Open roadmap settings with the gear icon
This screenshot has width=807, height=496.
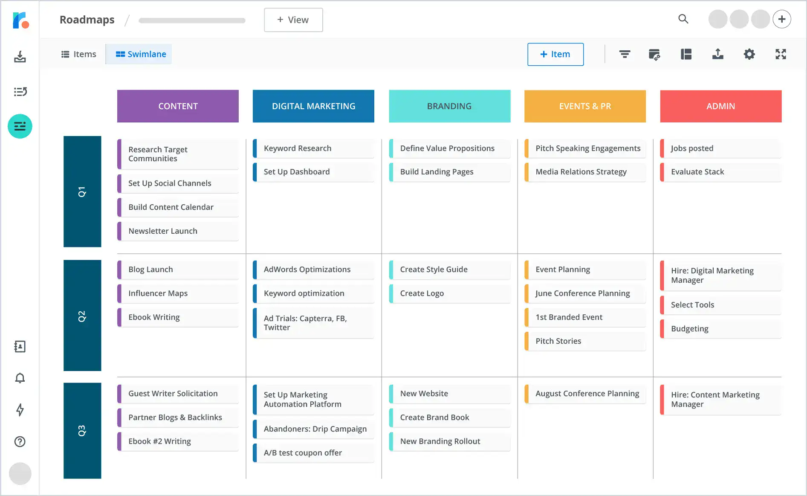(x=749, y=54)
